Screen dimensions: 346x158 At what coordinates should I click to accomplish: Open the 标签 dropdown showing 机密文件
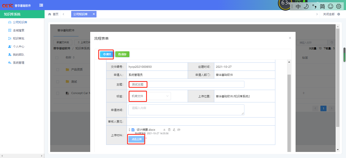(150, 96)
